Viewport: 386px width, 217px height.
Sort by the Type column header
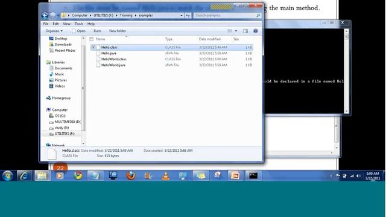tap(169, 39)
